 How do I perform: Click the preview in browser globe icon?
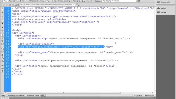[x=83, y=1]
